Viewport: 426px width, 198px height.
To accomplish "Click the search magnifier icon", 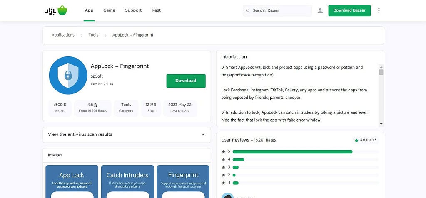I will click(x=248, y=10).
